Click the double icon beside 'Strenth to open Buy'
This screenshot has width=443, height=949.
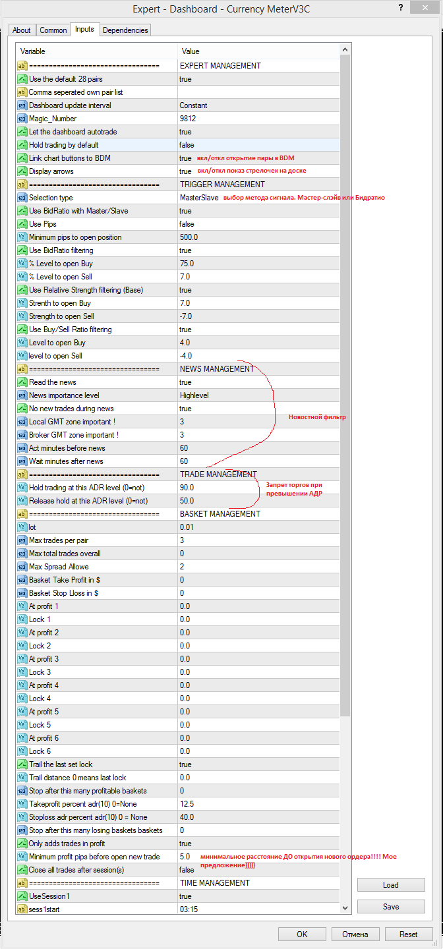point(22,303)
